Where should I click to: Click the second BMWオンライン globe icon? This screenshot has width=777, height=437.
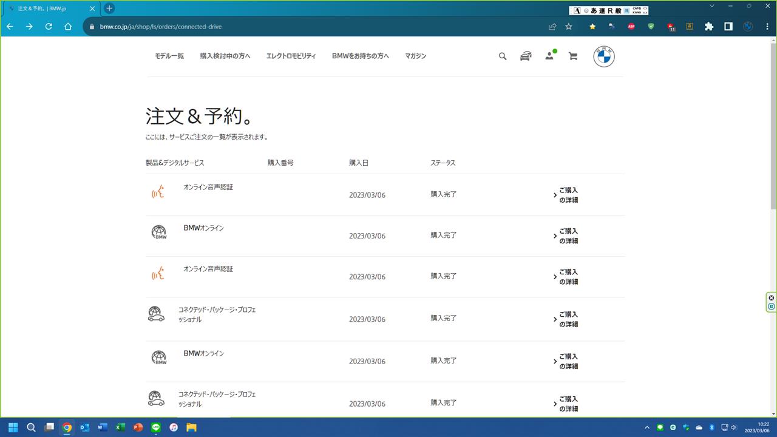click(x=158, y=357)
